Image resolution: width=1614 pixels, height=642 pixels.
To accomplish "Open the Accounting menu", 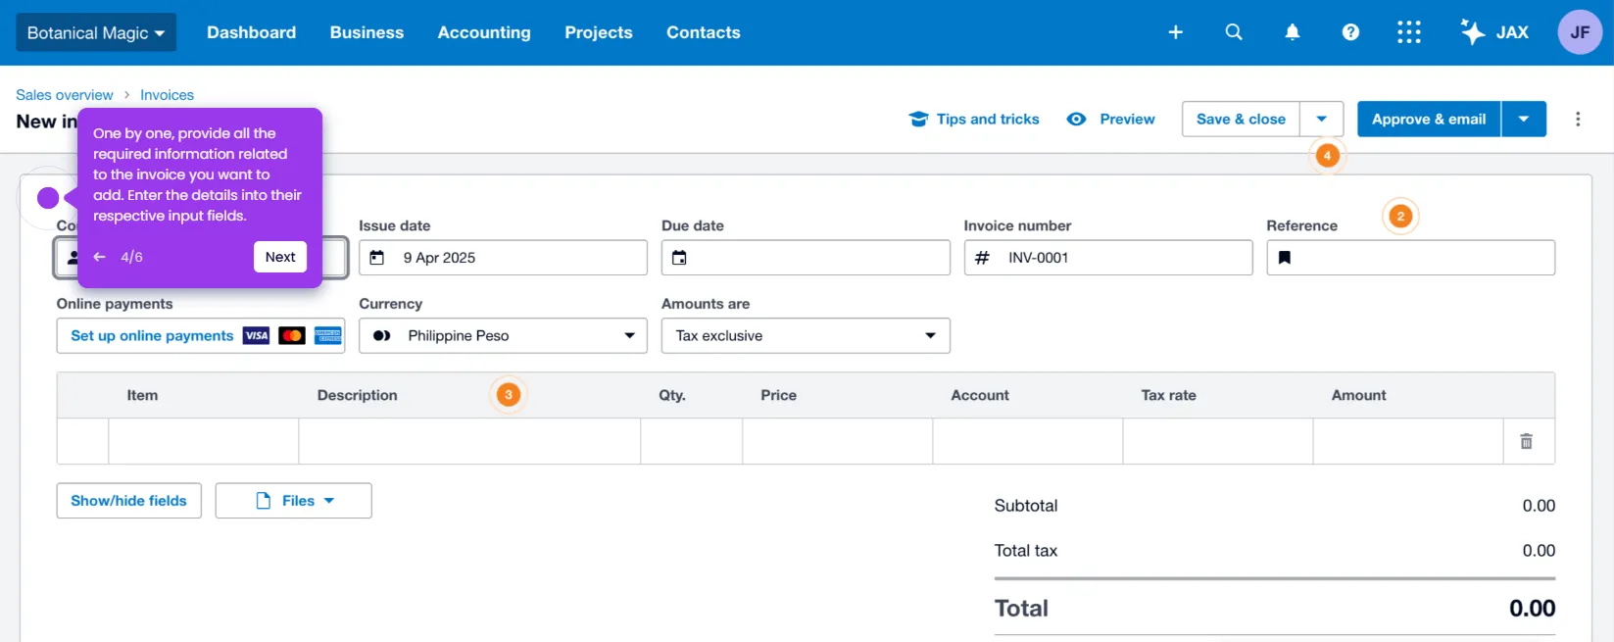I will [x=484, y=32].
